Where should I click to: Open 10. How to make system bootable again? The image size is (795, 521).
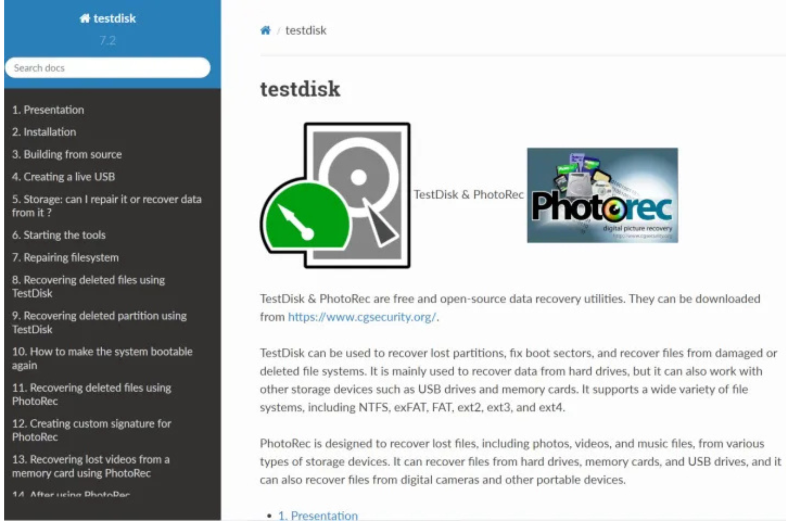pos(102,358)
